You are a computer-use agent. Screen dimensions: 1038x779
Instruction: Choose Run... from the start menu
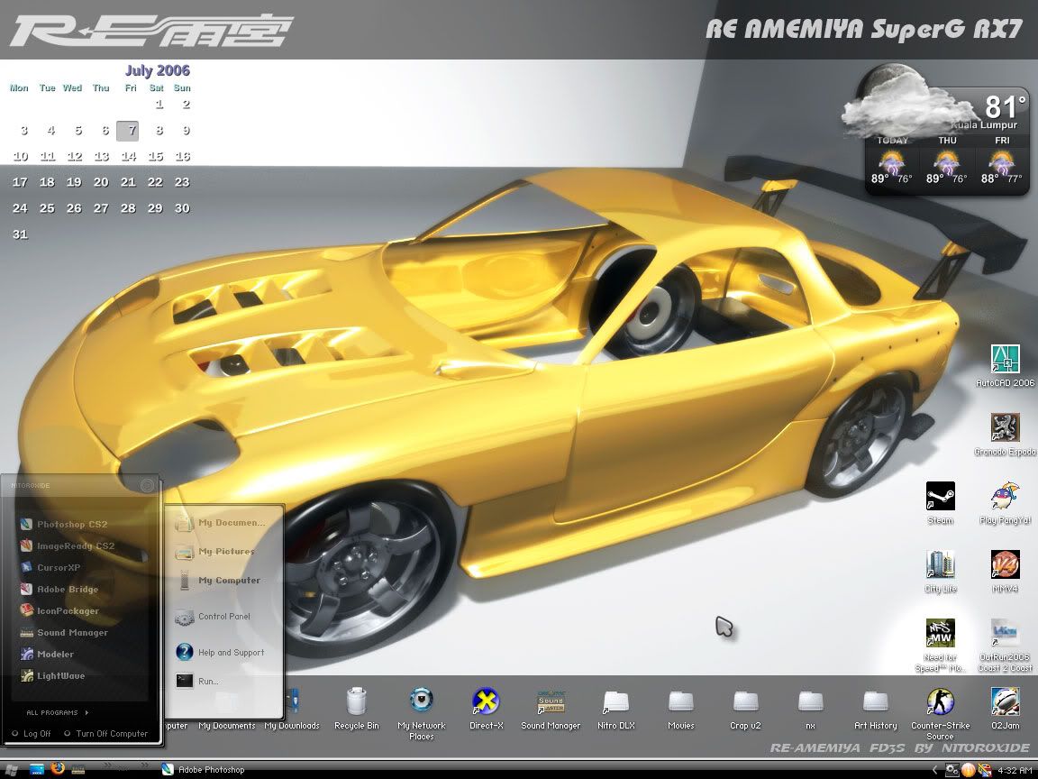[x=207, y=682]
